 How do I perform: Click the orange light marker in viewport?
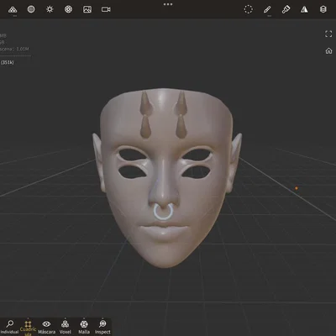(297, 188)
